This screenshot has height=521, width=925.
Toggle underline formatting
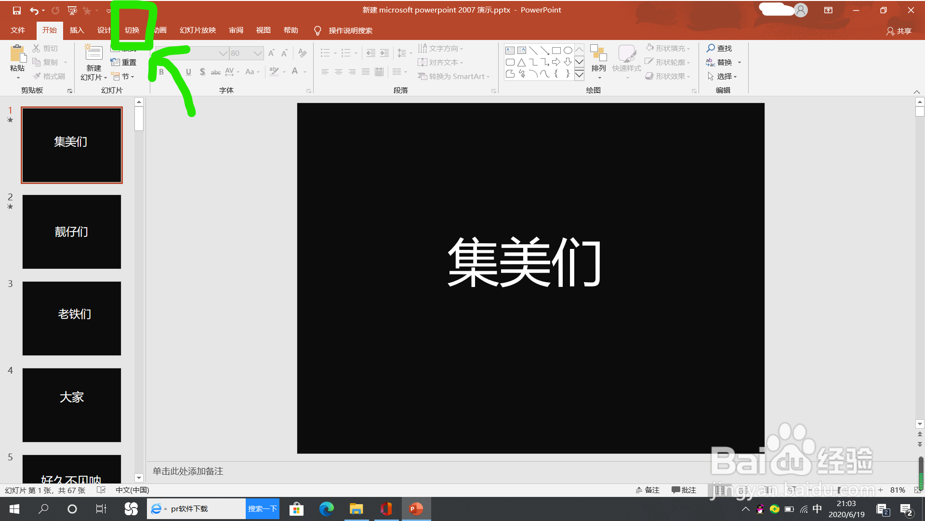click(x=188, y=72)
